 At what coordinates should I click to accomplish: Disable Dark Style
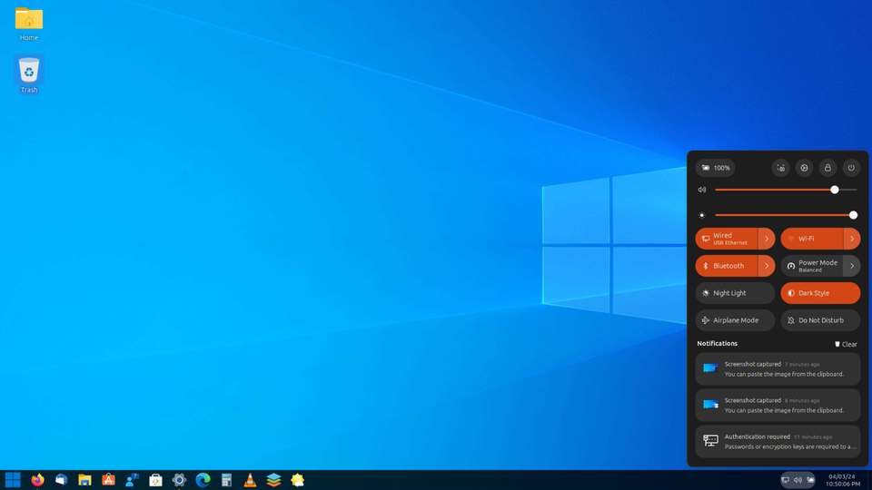click(x=820, y=293)
